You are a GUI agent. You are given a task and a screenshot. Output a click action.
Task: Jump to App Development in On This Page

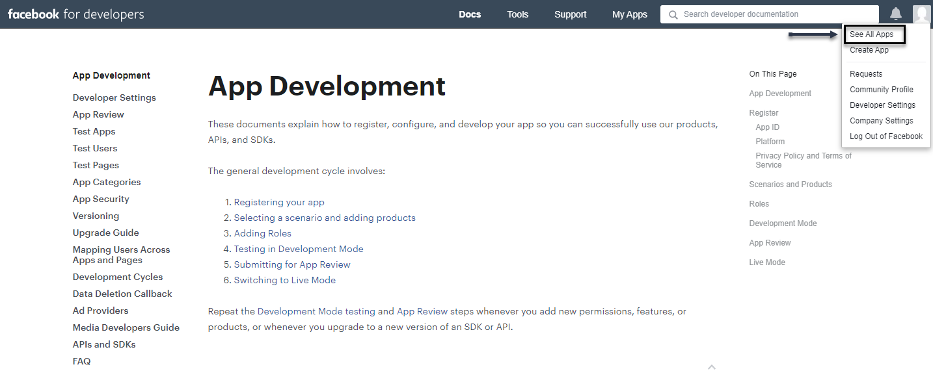(x=780, y=94)
